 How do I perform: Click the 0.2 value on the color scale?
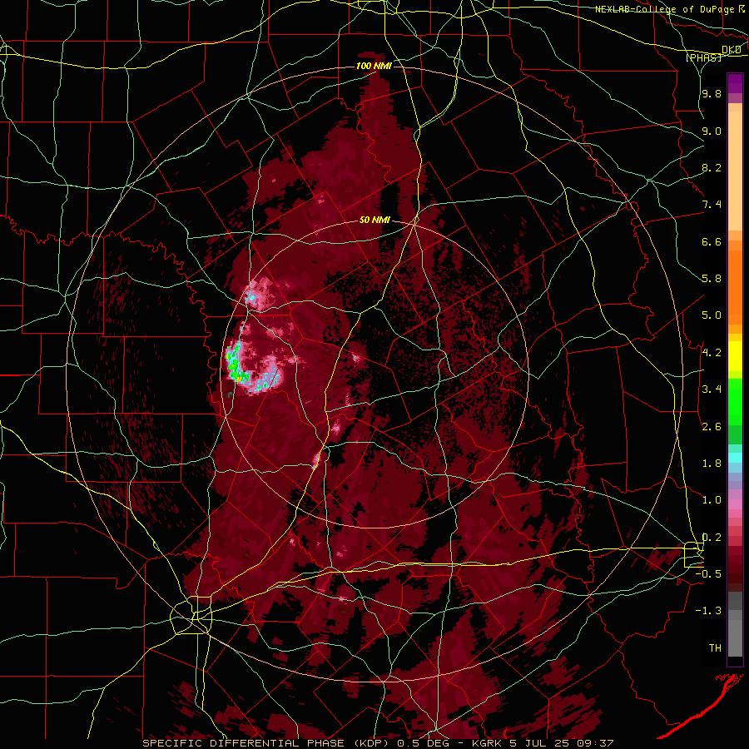pos(712,538)
